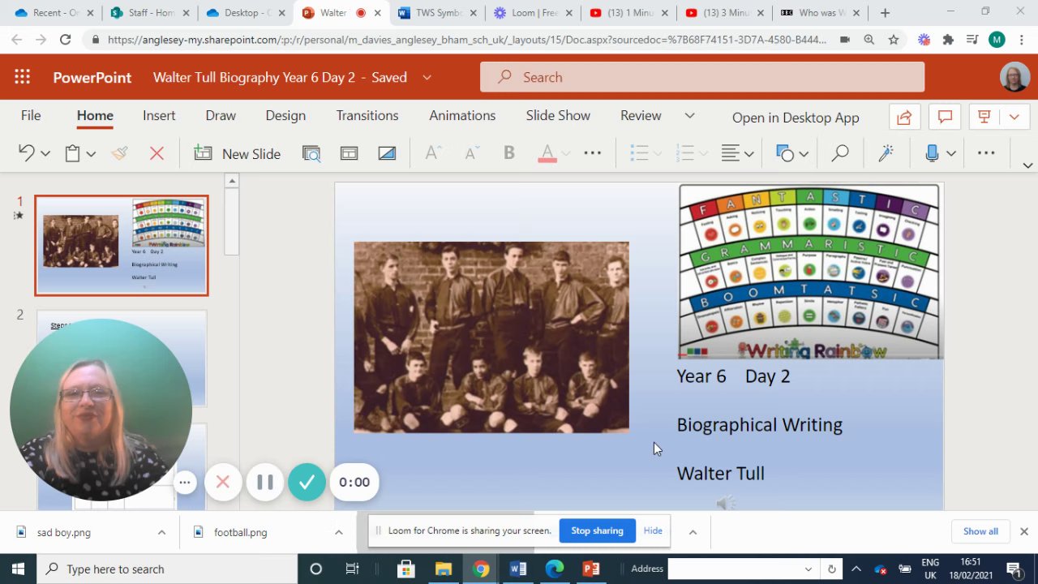
Task: Open Loom more options ellipsis
Action: point(185,483)
